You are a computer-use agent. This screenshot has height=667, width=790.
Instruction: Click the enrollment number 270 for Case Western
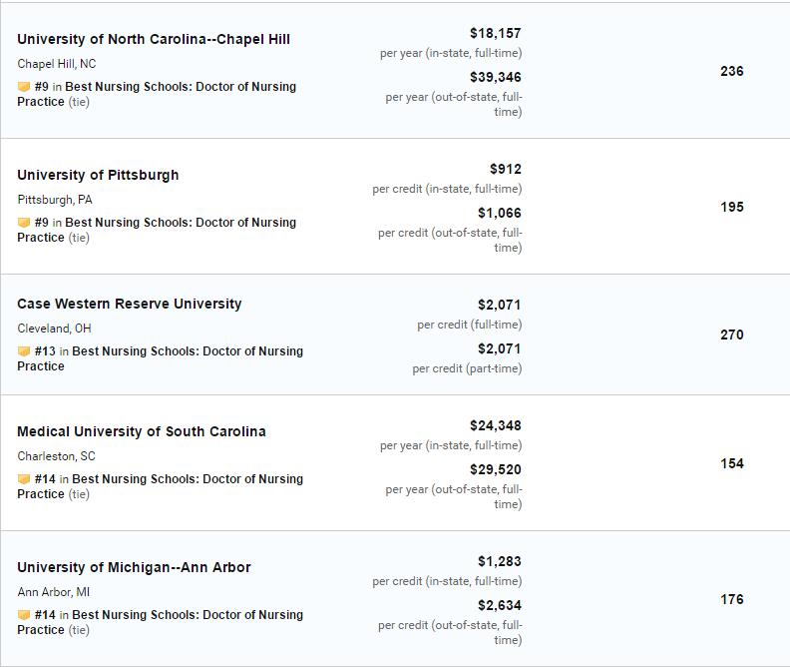pyautogui.click(x=732, y=334)
